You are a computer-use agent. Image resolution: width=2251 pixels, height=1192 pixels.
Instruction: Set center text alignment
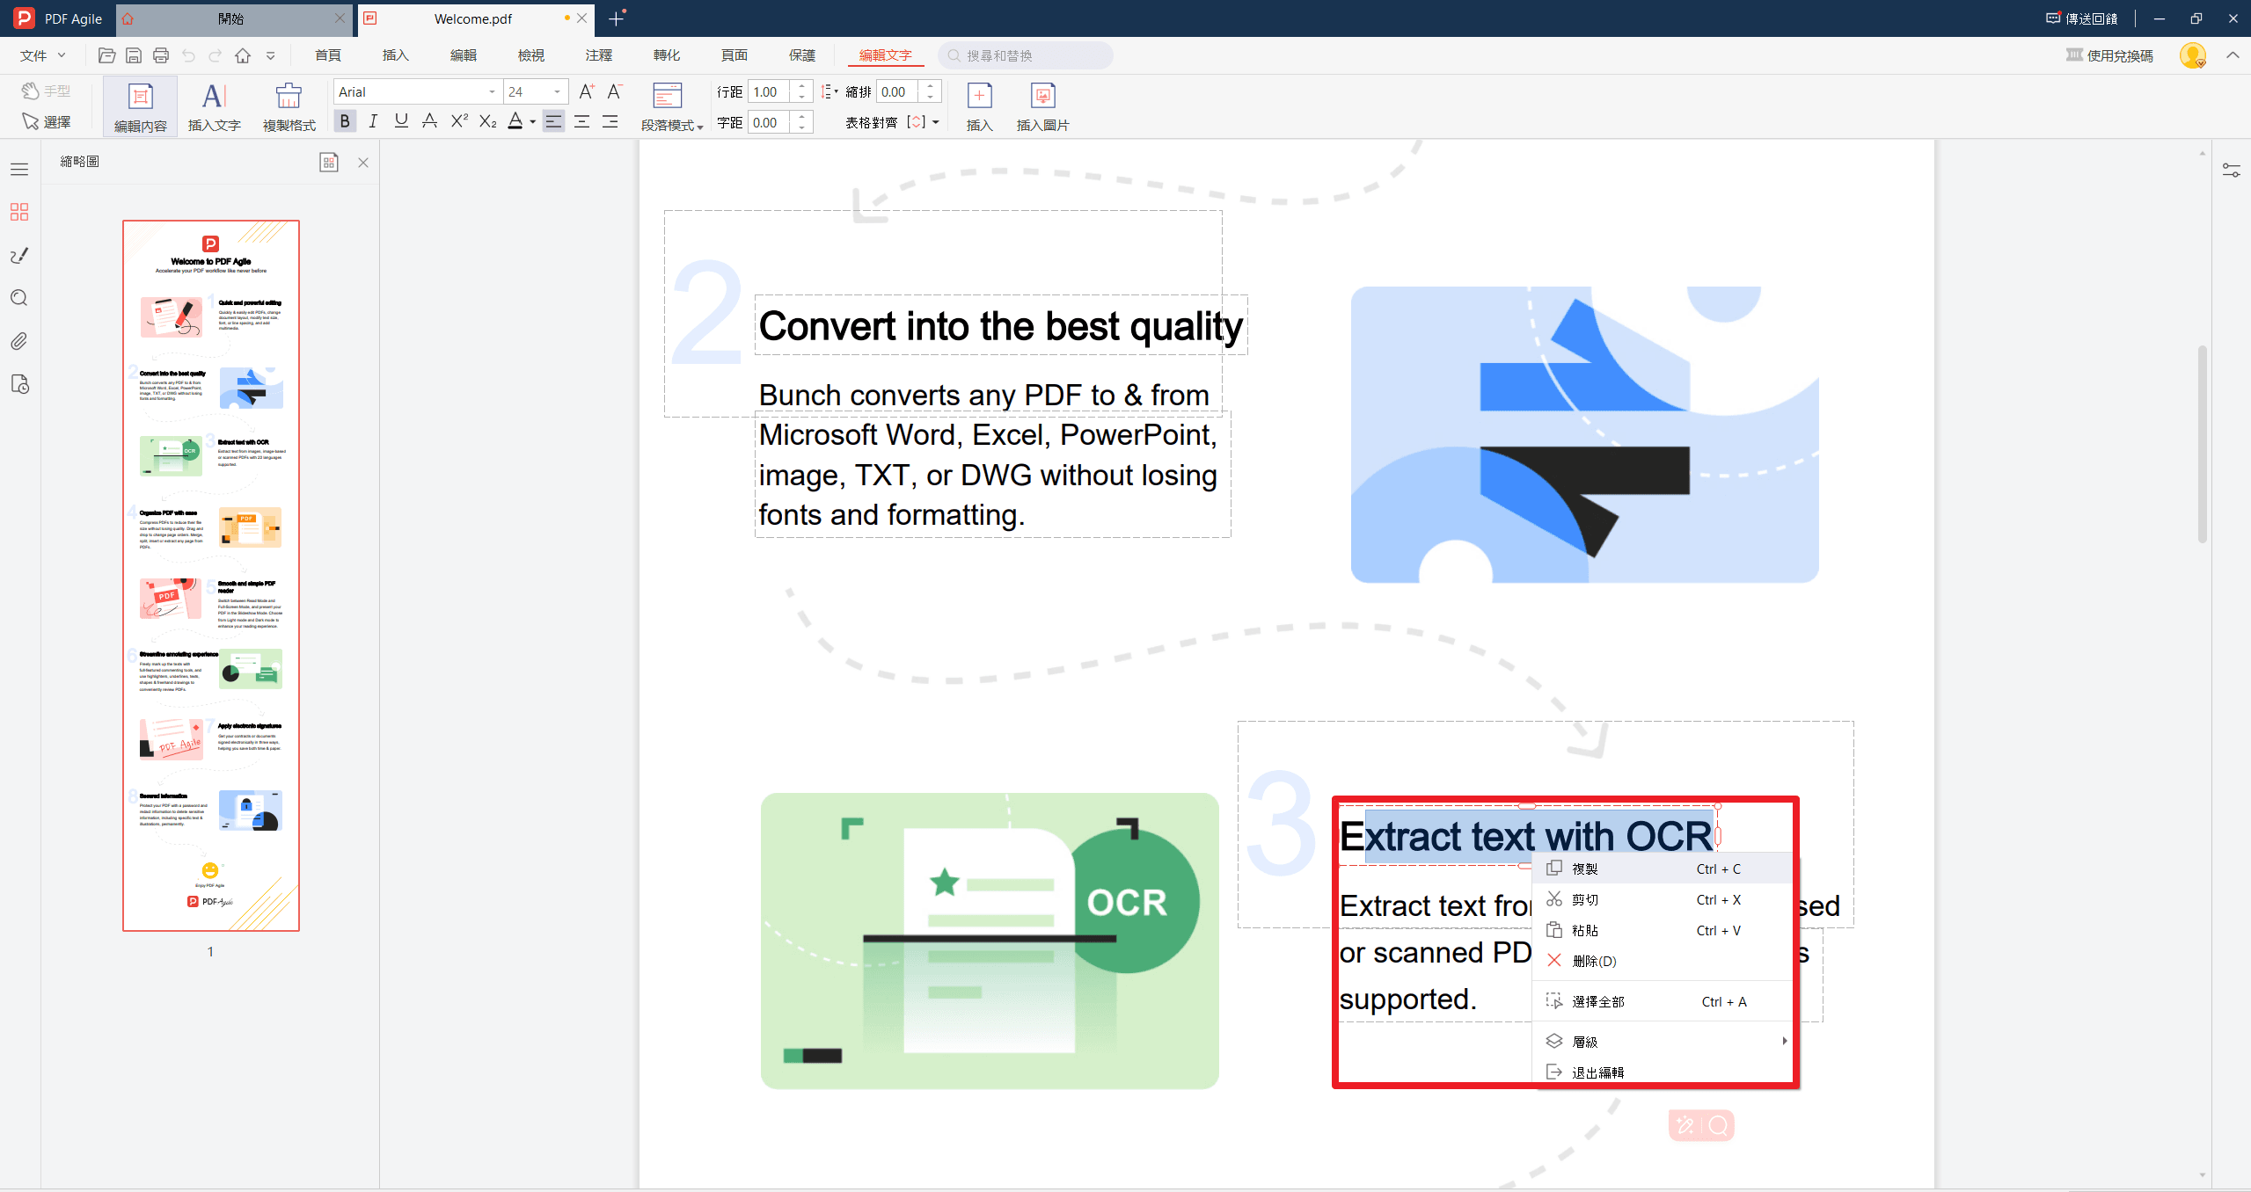(x=581, y=121)
